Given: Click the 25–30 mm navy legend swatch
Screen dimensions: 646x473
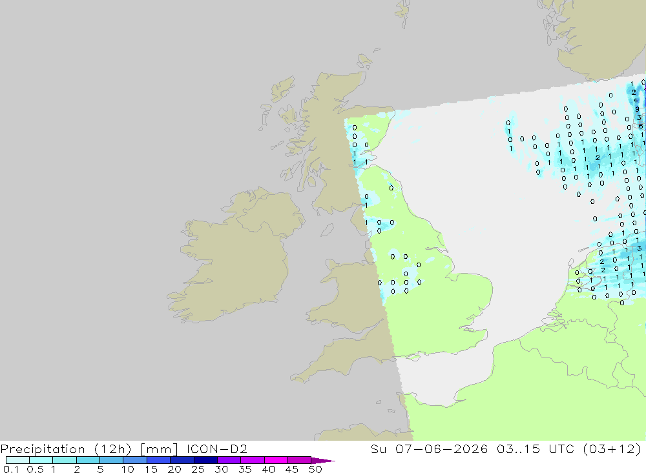Looking at the screenshot, I should pos(205,460).
